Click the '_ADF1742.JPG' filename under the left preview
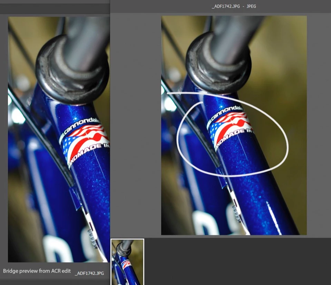 89,273
